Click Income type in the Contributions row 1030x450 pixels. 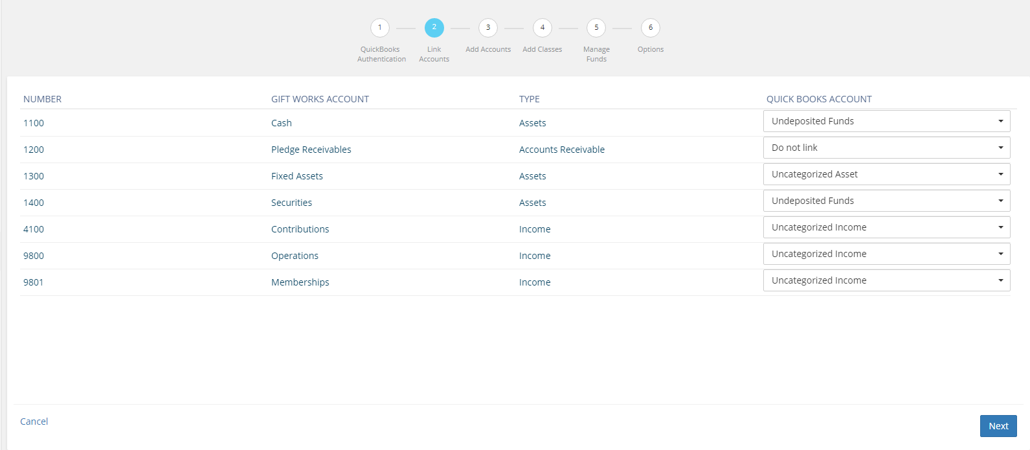pos(535,229)
